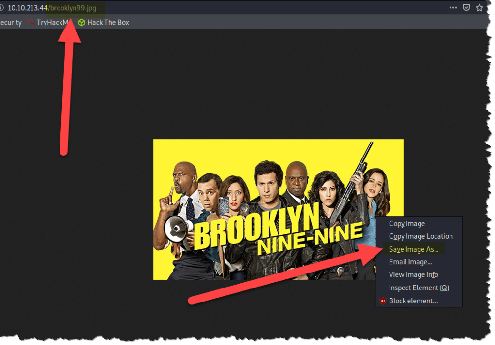Select Block element... menu entry
The width and height of the screenshot is (495, 345).
(413, 301)
